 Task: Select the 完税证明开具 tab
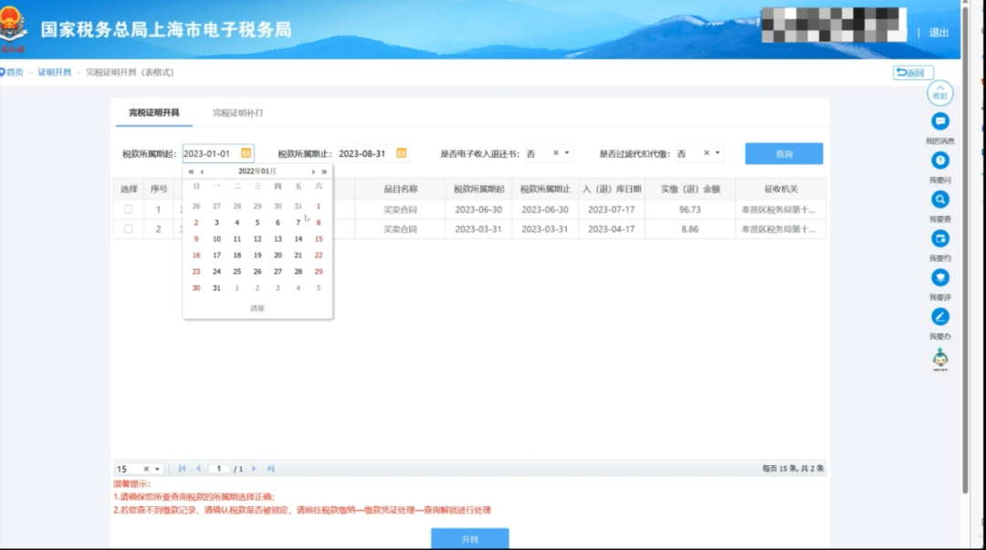tap(153, 113)
